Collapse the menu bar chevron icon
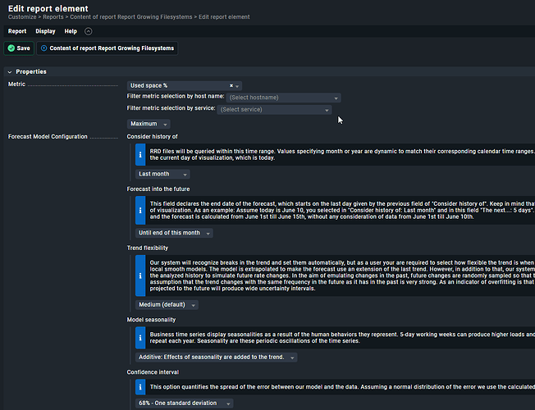Image resolution: width=535 pixels, height=410 pixels. point(89,31)
